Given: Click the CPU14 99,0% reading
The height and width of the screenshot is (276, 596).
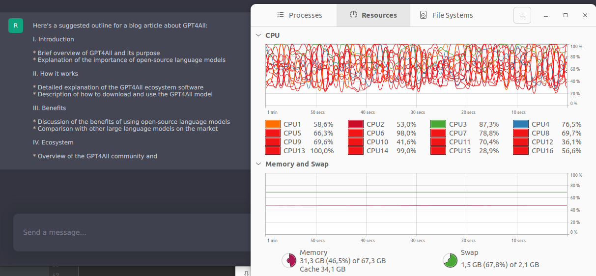Looking at the screenshot, I should 406,151.
